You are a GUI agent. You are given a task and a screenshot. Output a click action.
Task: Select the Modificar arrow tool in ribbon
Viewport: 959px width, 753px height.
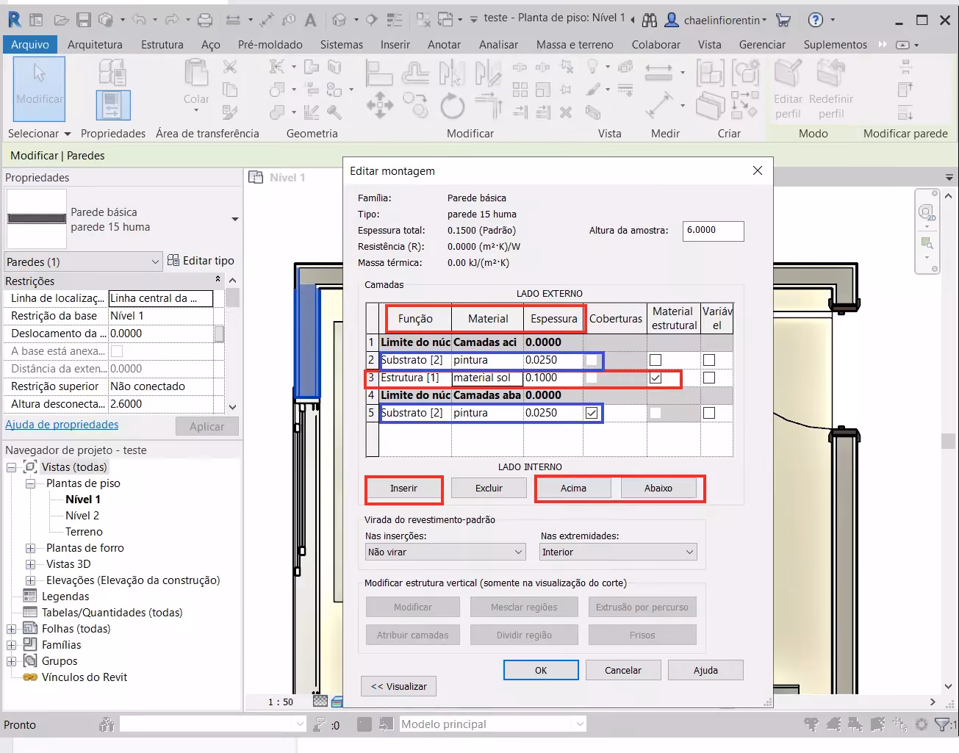[40, 89]
